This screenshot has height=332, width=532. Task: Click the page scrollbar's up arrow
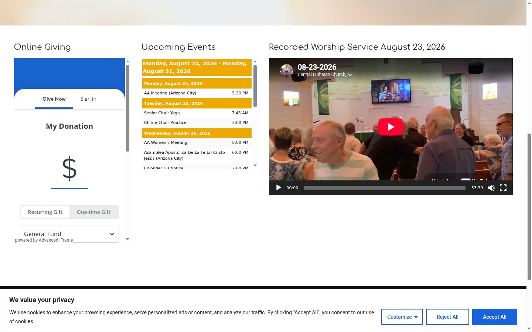[529, 3]
